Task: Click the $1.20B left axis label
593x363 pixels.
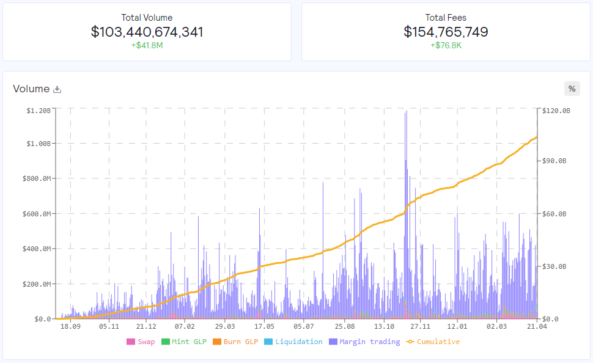Action: coord(38,110)
